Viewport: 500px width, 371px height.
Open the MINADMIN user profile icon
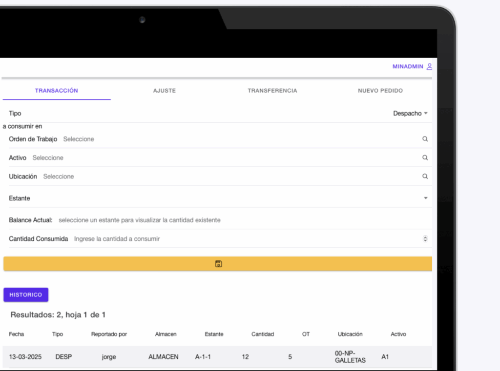(x=429, y=67)
